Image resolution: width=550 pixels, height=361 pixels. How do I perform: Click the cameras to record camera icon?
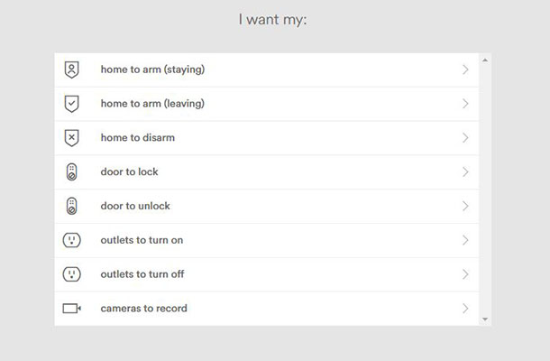(x=72, y=309)
